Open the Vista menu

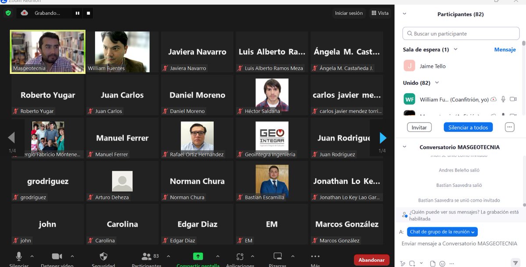tap(380, 13)
